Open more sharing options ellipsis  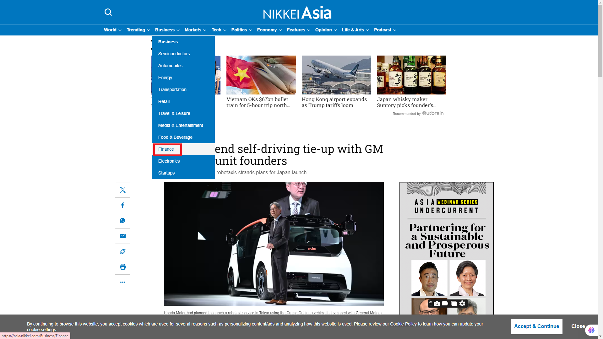pos(122,282)
